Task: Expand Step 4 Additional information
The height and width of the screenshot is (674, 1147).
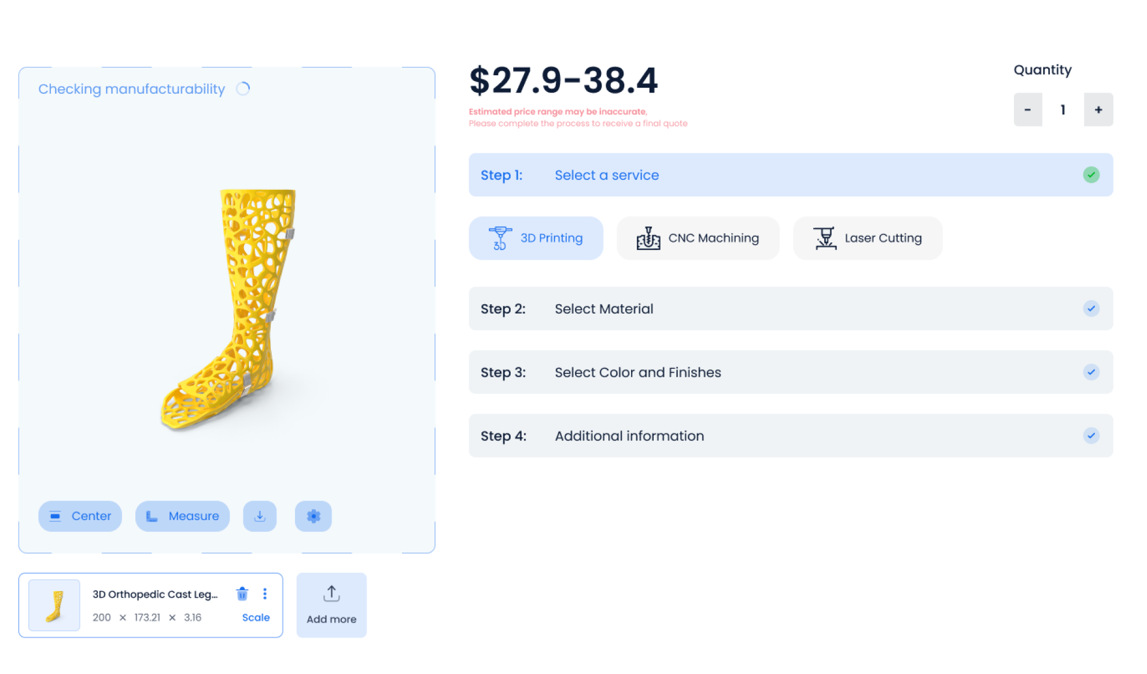Action: [791, 436]
